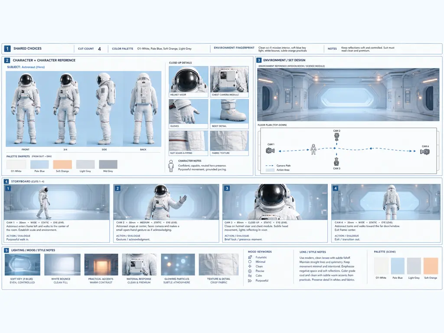Select the Pale Blue swatch in scene palette
Screen dimensions: 444x333
pyautogui.click(x=397, y=266)
